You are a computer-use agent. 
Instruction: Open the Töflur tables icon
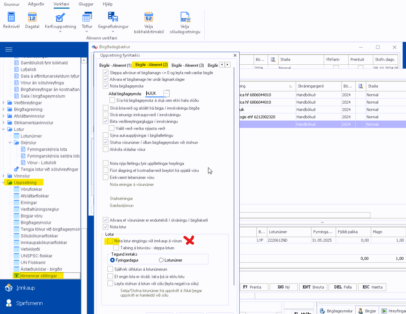pyautogui.click(x=87, y=17)
